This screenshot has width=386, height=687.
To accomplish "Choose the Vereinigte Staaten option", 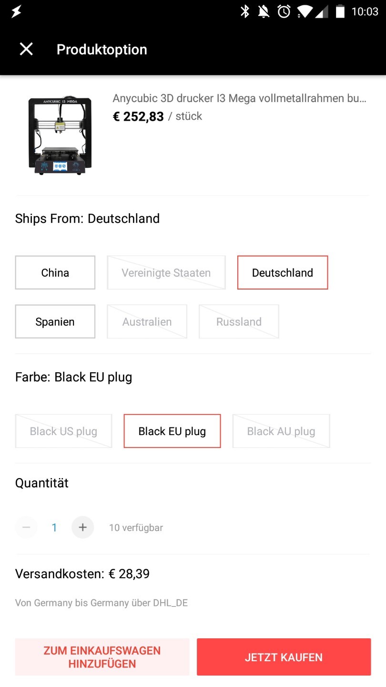I will point(166,272).
